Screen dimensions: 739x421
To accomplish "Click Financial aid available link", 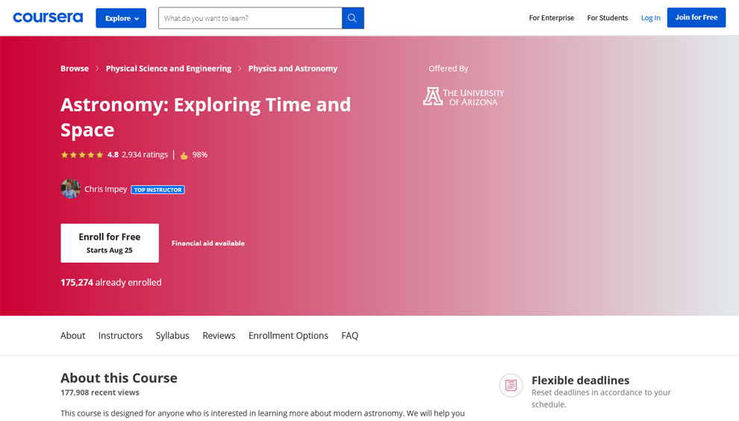I will tap(208, 243).
